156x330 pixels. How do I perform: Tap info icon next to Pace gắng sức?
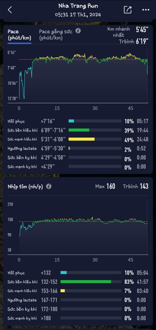[78, 31]
